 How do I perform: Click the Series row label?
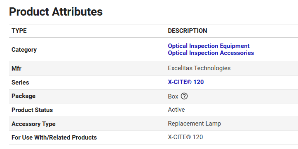[x=20, y=83]
